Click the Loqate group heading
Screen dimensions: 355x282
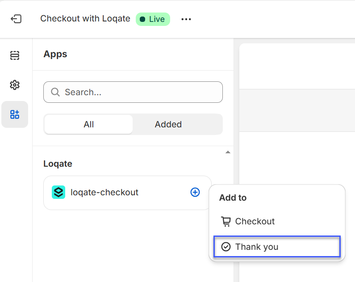58,164
